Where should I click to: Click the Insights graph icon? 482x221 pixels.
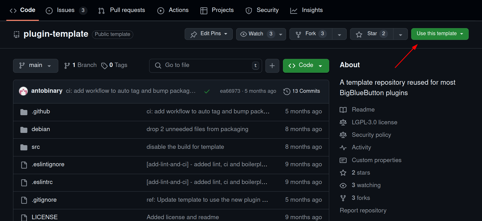pos(294,11)
